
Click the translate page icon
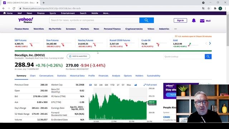coord(203,9)
